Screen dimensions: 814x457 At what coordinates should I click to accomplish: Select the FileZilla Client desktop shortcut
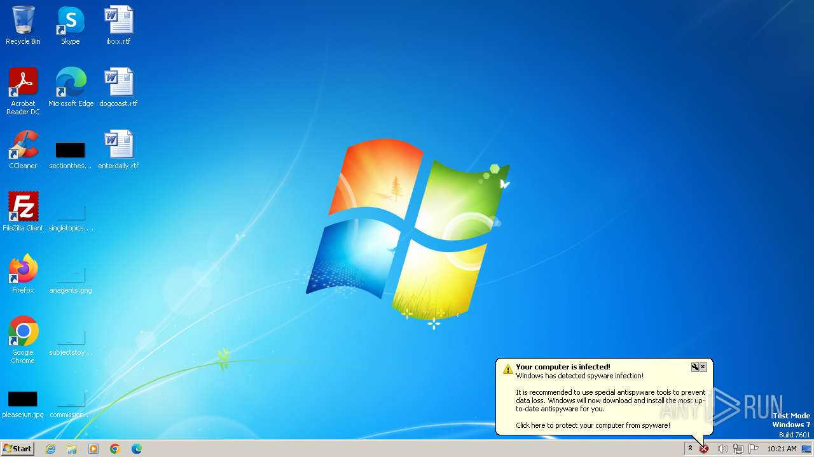(23, 212)
